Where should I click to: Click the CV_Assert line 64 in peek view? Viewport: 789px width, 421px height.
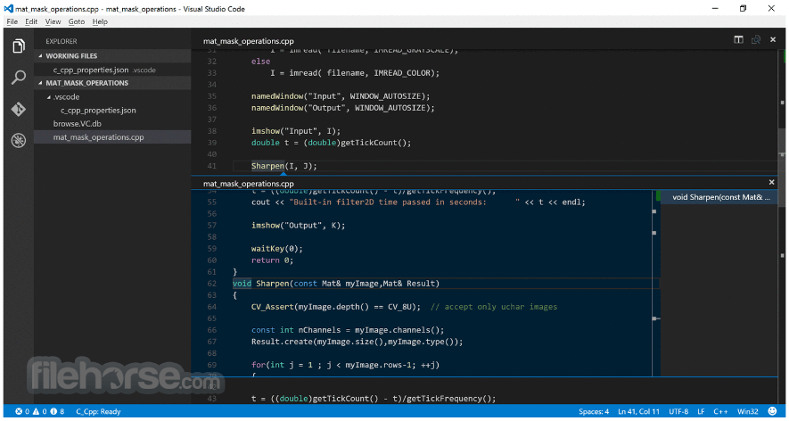click(x=404, y=307)
